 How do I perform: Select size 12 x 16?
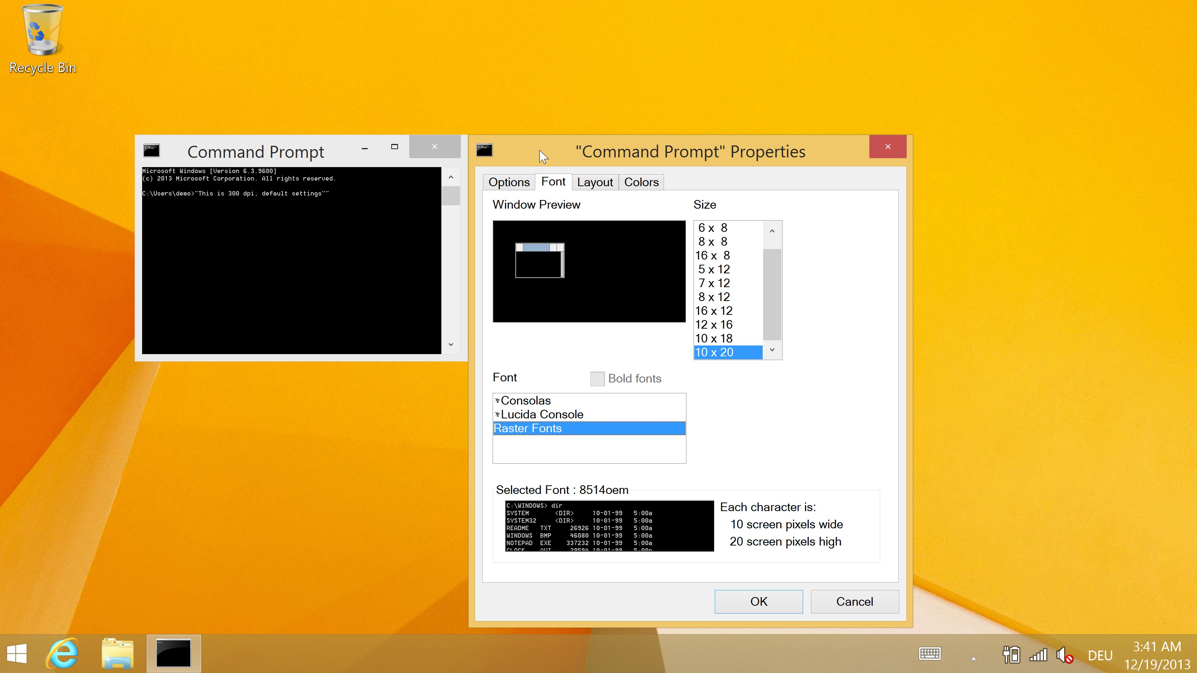point(728,325)
